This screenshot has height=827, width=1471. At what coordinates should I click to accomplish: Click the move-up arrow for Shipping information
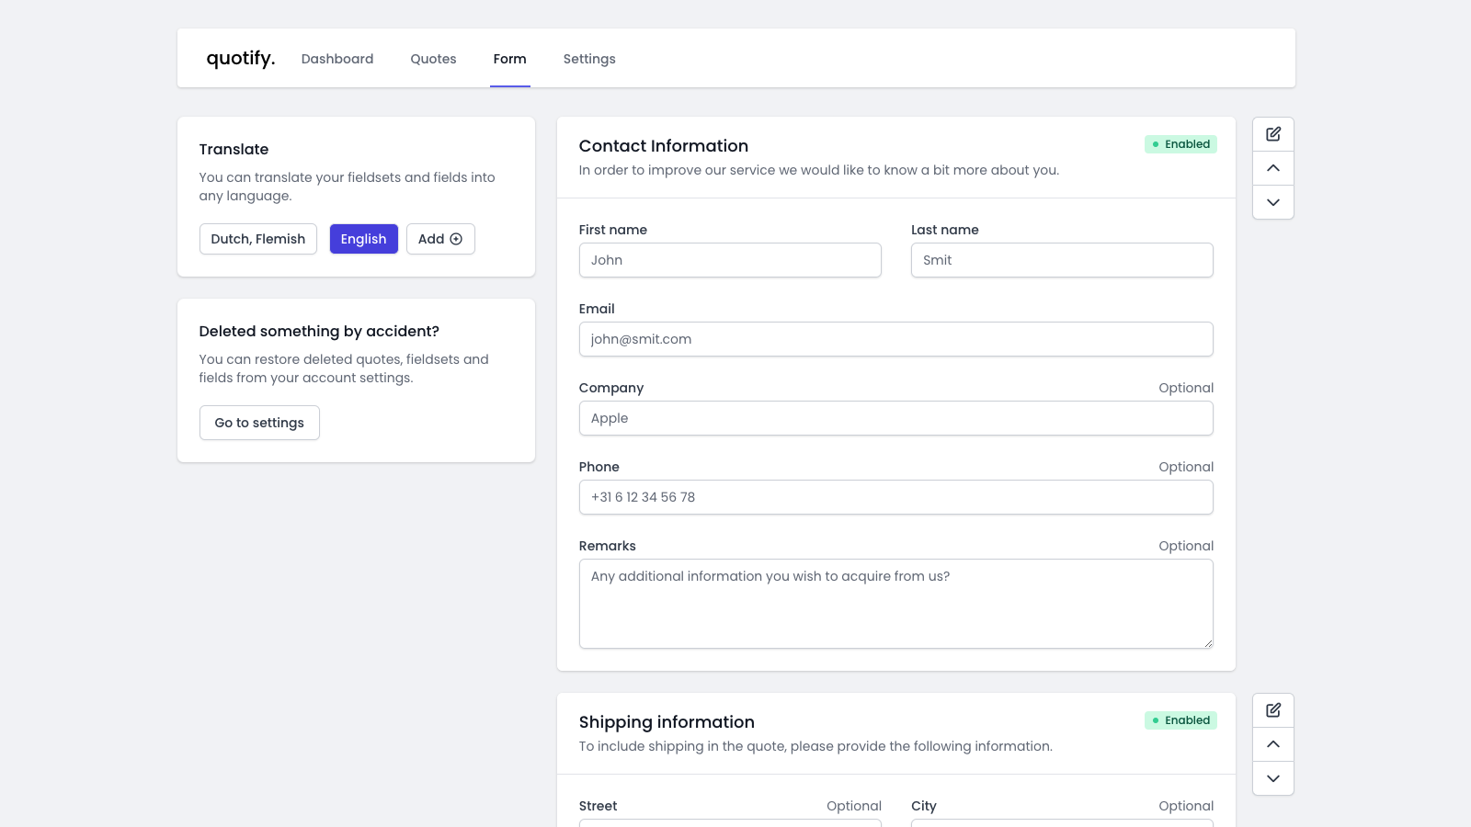pyautogui.click(x=1272, y=743)
